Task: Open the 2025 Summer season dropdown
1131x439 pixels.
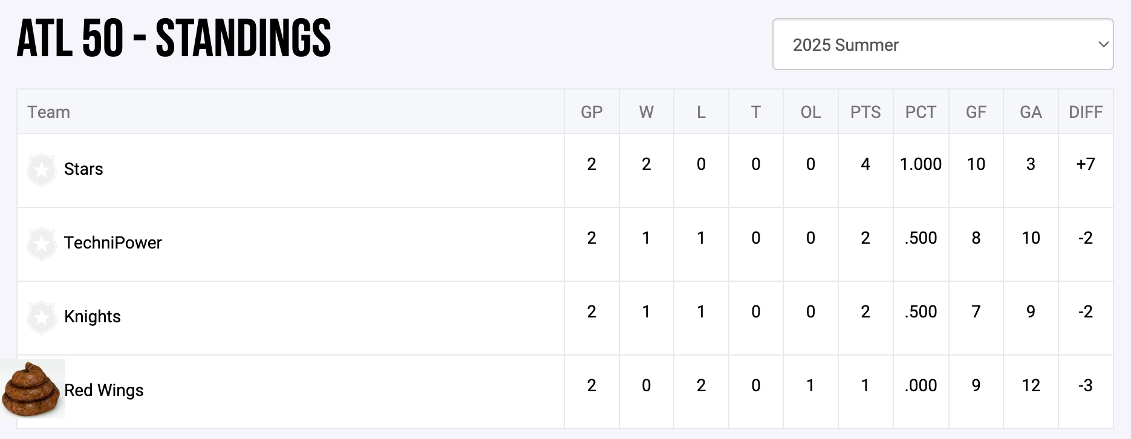Action: coord(942,45)
